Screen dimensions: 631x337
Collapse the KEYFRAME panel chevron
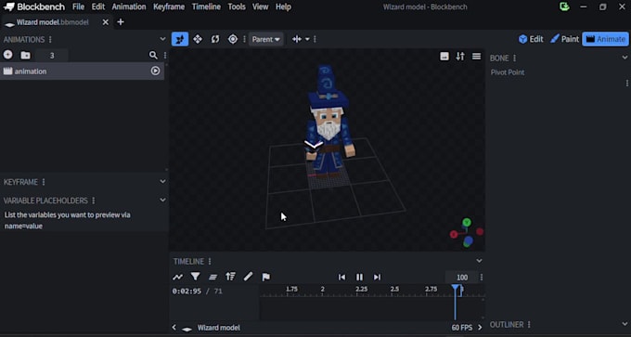[x=162, y=182]
